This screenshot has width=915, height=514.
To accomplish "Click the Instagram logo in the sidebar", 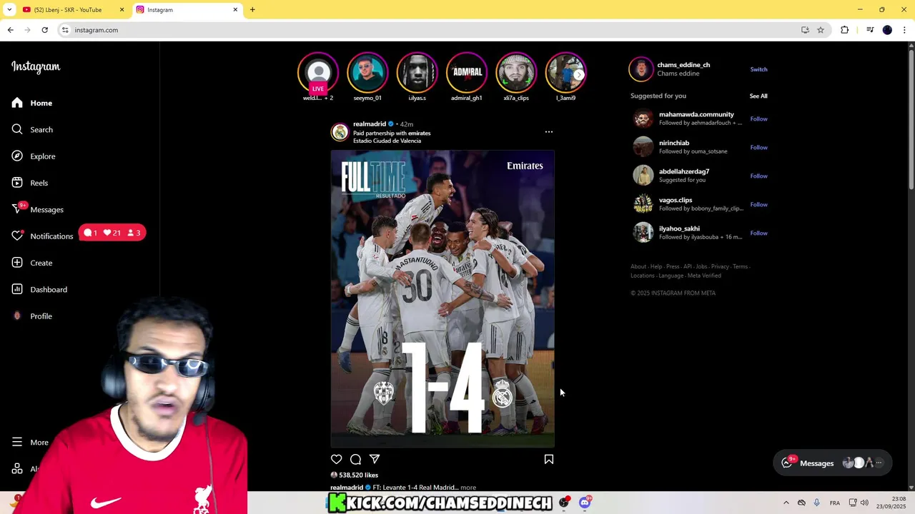I will (x=36, y=66).
